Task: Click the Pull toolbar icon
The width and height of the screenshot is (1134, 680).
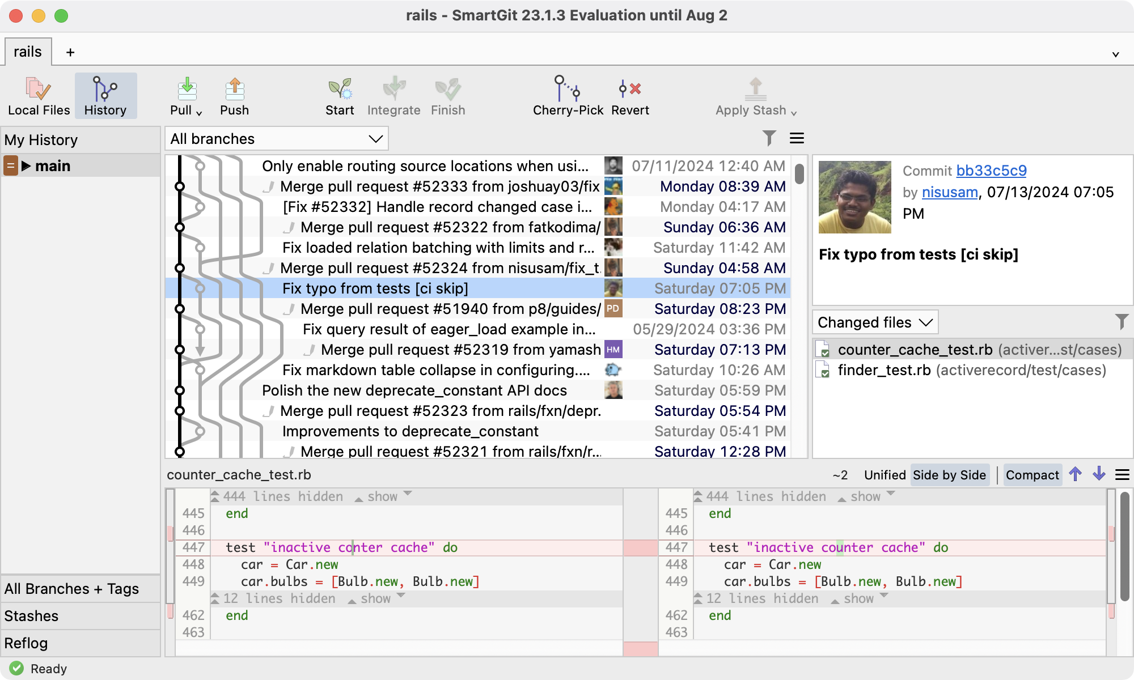Action: [187, 89]
